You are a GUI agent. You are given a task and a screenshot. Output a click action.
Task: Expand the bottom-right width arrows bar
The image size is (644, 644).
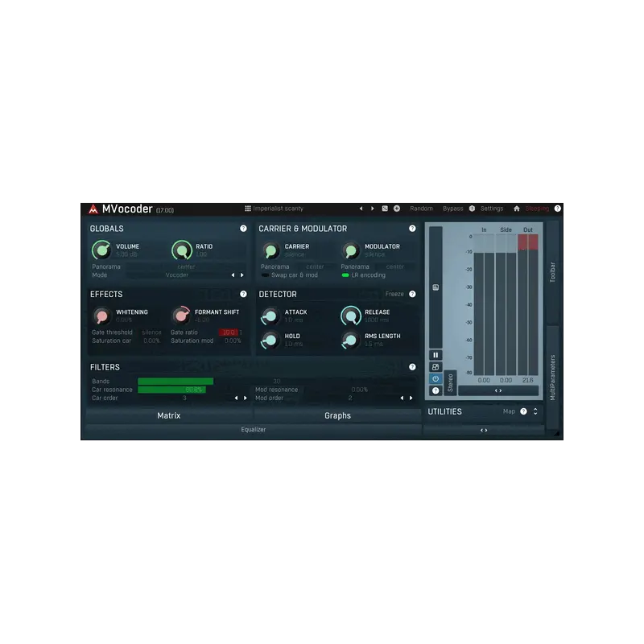[484, 431]
